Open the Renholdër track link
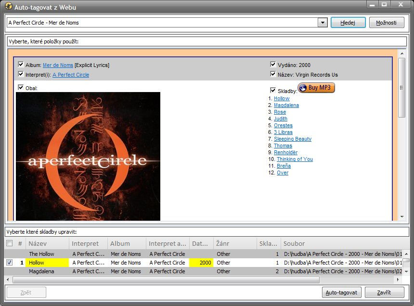 tap(285, 152)
